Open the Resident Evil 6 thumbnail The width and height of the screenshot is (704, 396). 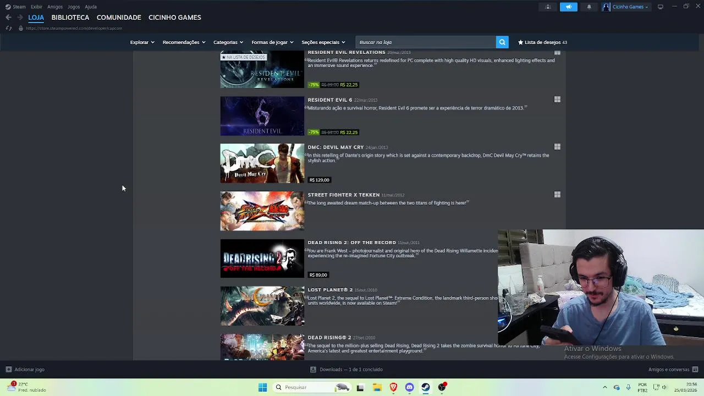click(262, 116)
